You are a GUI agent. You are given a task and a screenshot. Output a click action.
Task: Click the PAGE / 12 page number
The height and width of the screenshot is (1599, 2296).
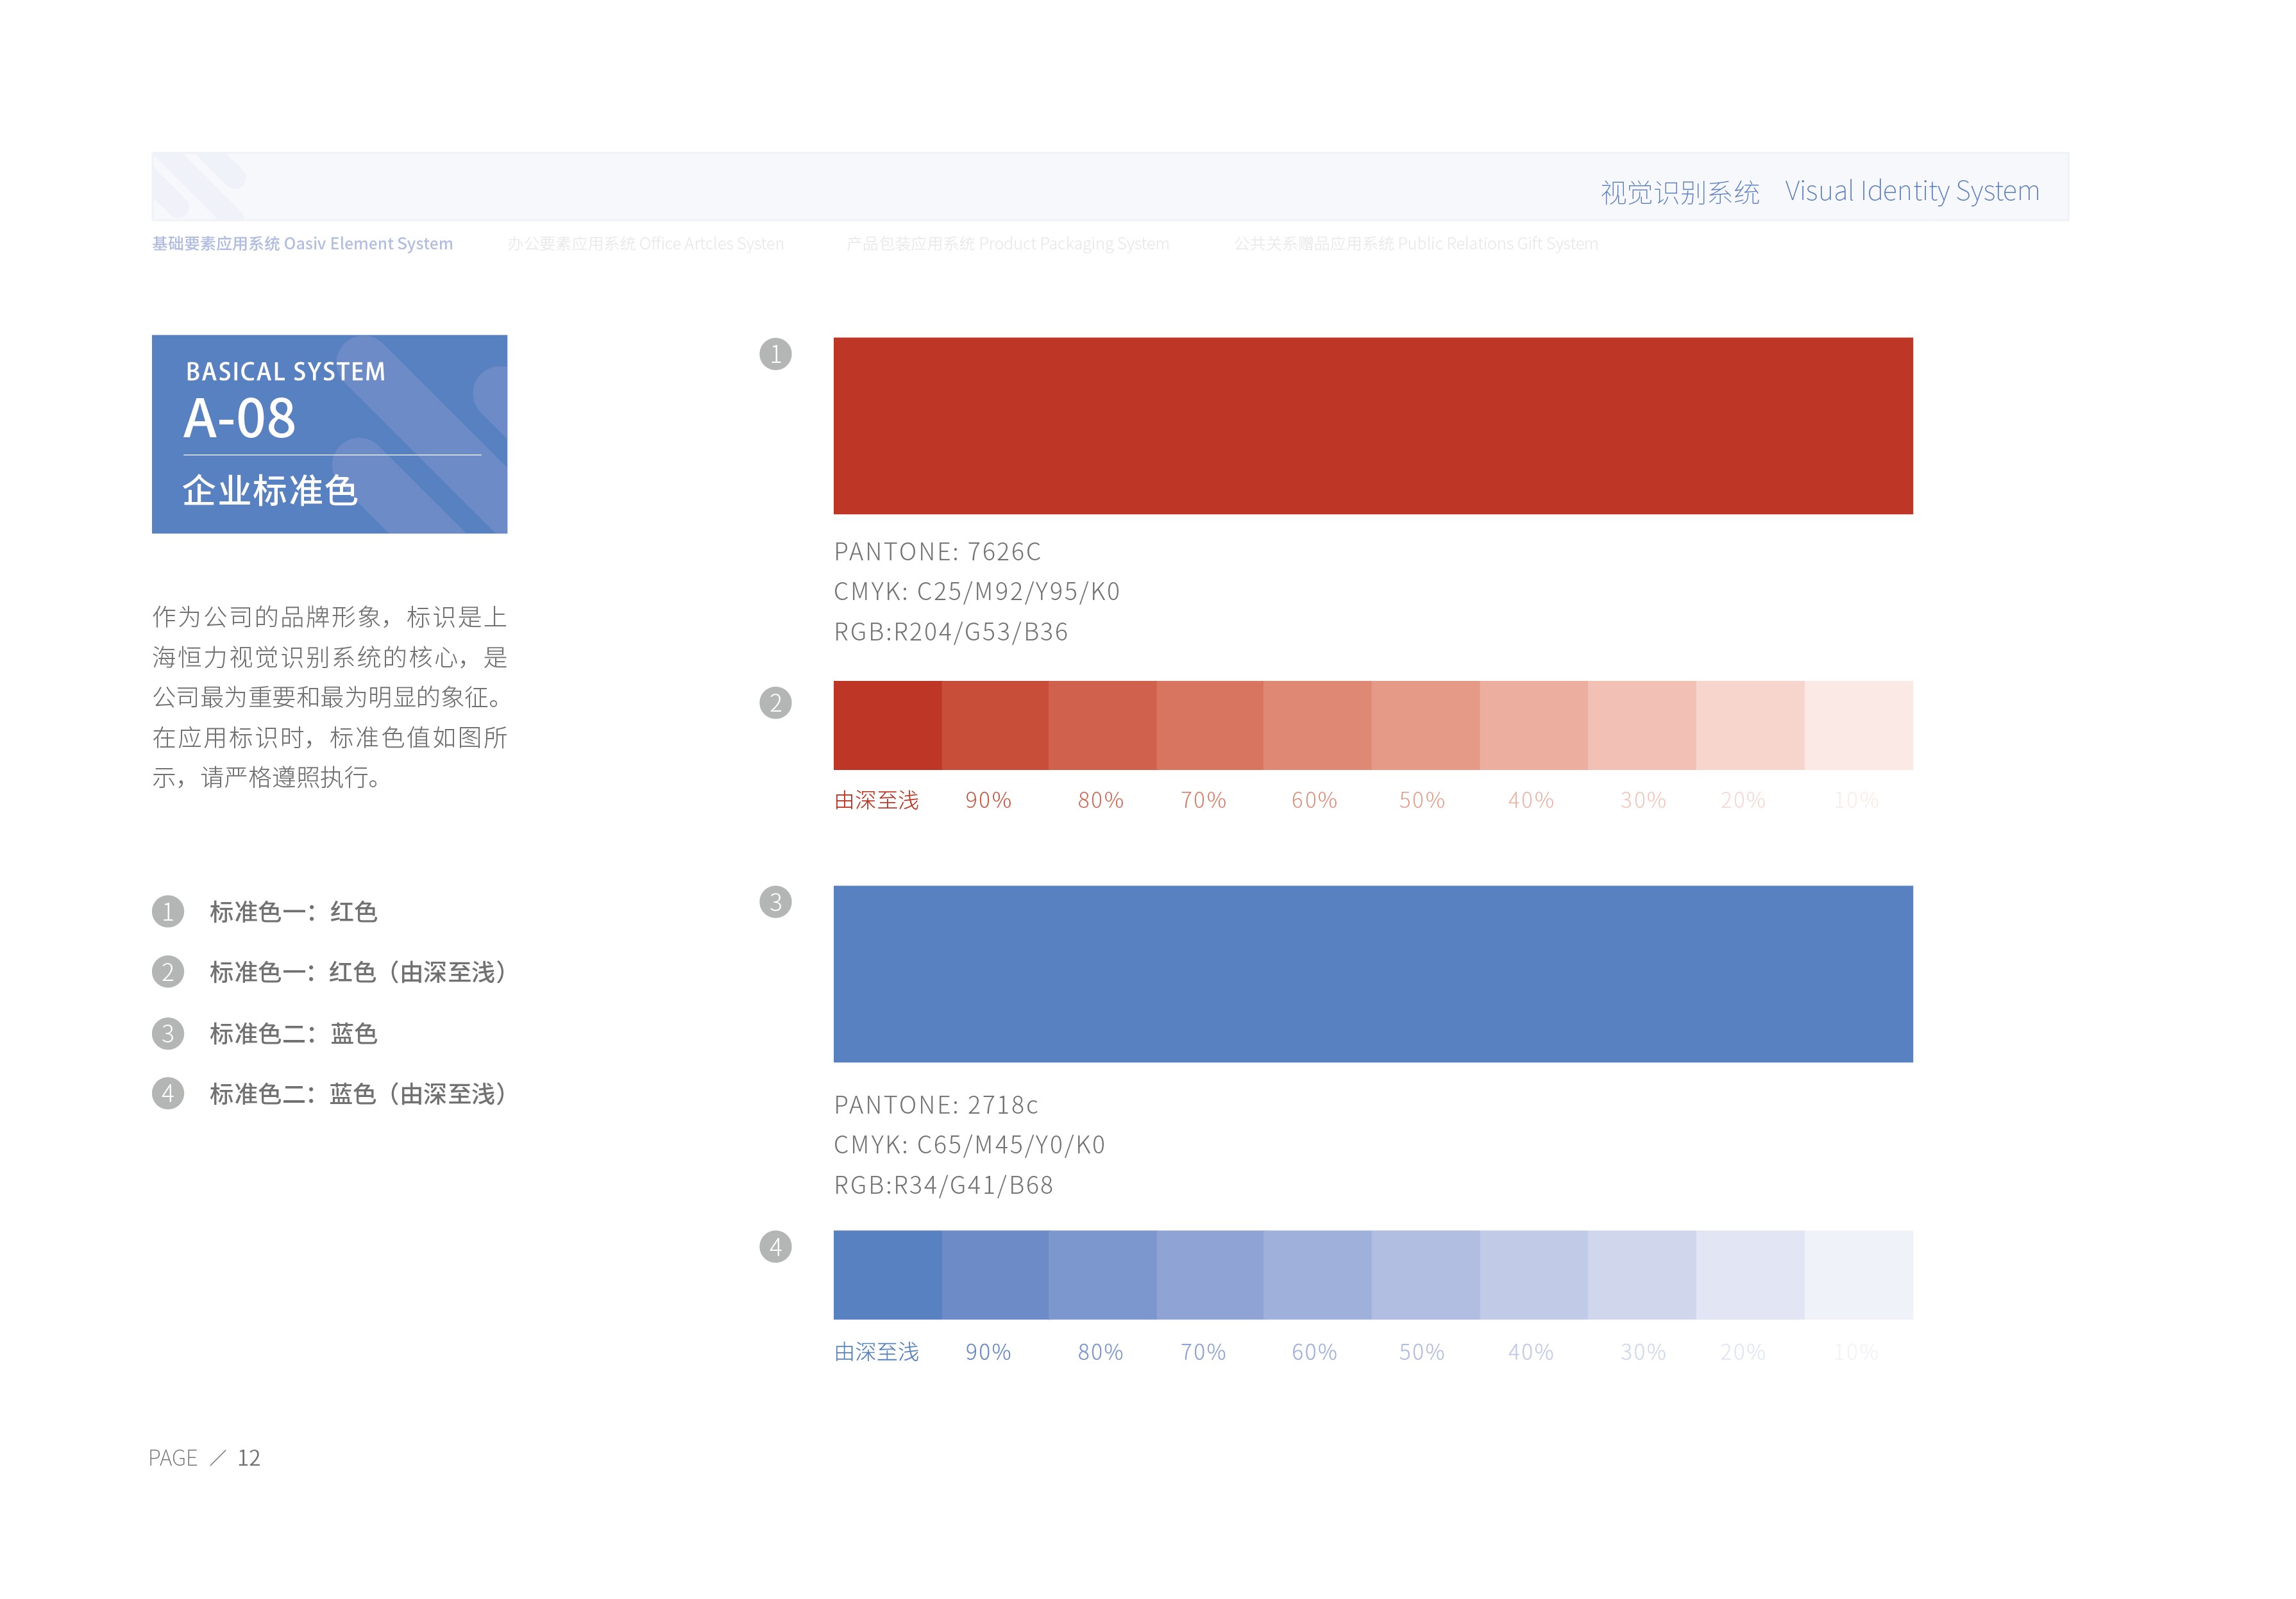tap(205, 1458)
